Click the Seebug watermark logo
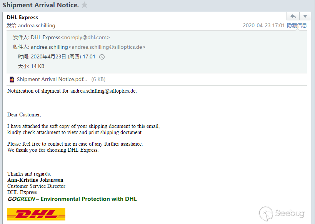The width and height of the screenshot is (315, 224). 282,214
